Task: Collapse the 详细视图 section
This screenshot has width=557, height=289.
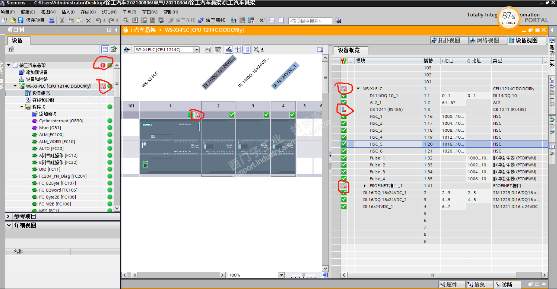Action: 9,225
